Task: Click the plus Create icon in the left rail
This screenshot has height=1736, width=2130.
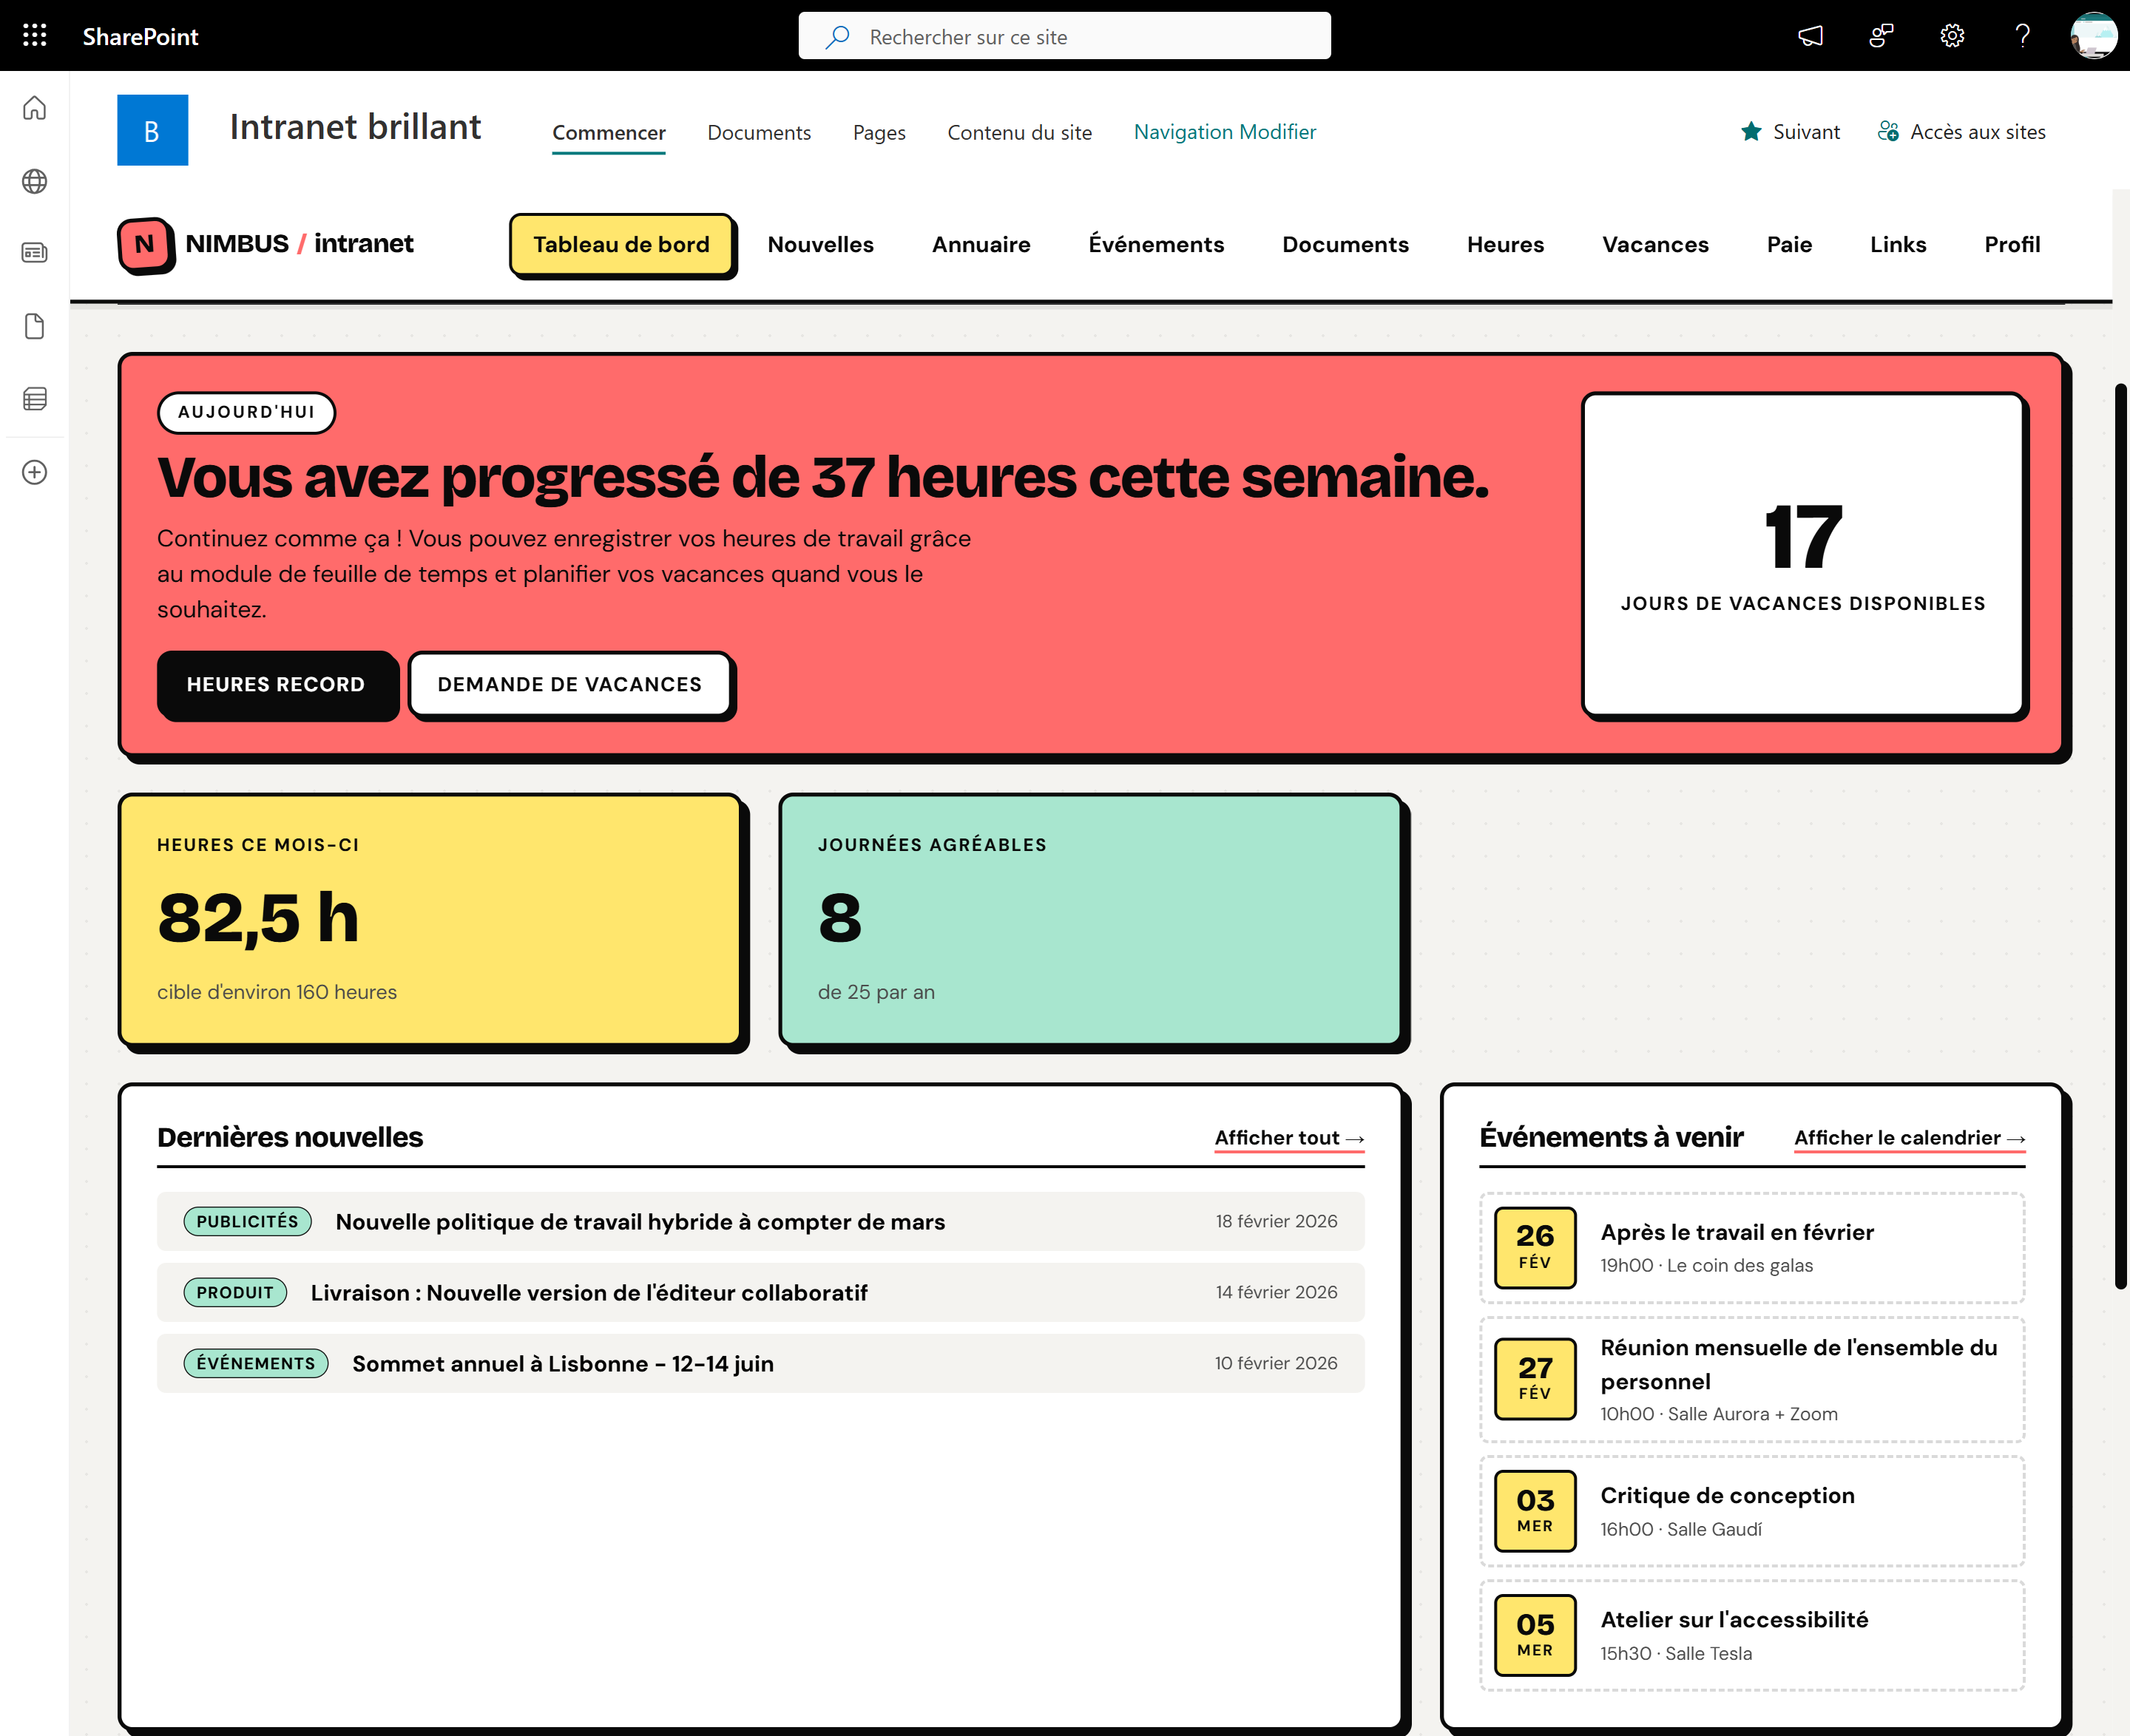Action: coord(35,472)
